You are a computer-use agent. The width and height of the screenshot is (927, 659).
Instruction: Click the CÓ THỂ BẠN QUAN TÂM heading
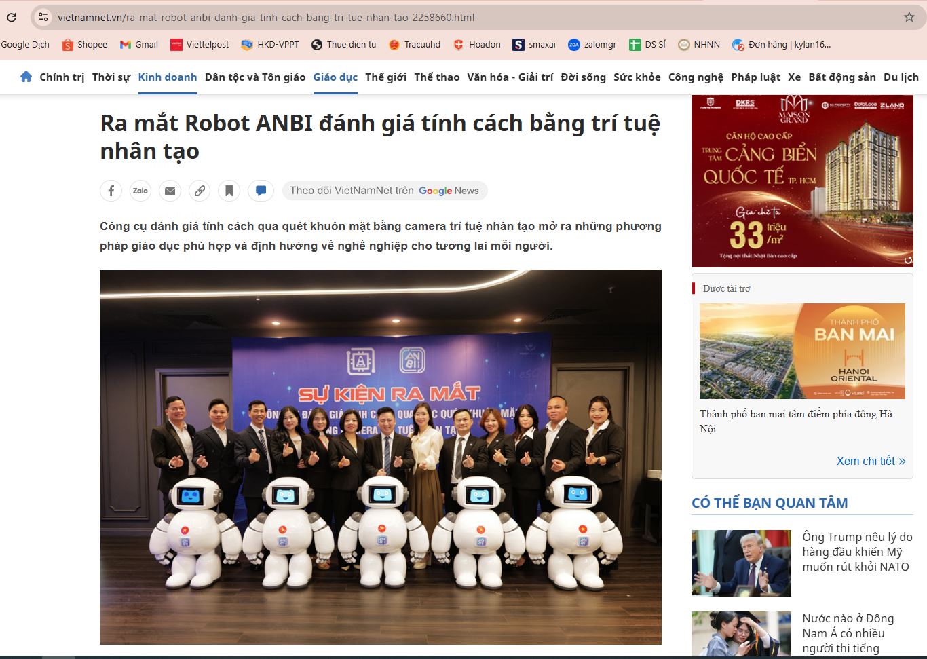tap(770, 503)
